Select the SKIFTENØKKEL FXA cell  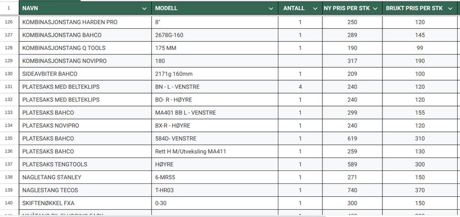pyautogui.click(x=85, y=203)
